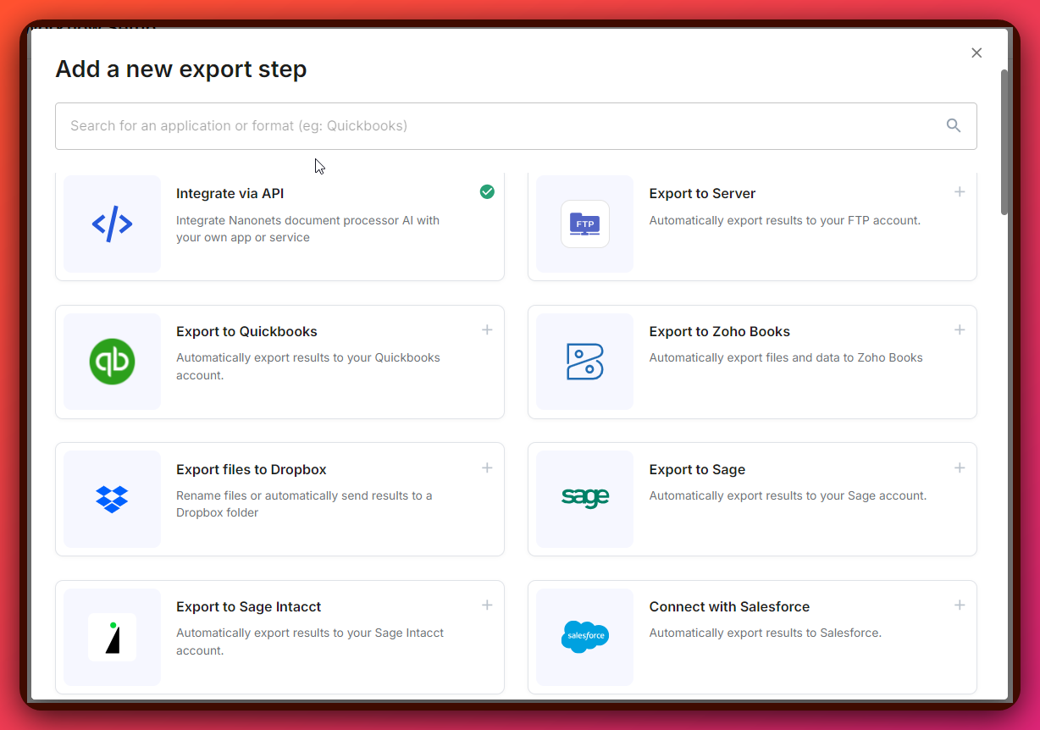Click the Integrate via API code icon
This screenshot has height=730, width=1040.
(x=112, y=224)
